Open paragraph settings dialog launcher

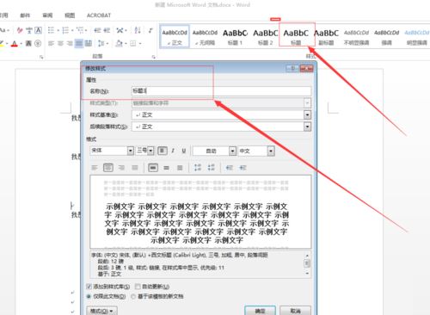click(x=154, y=57)
